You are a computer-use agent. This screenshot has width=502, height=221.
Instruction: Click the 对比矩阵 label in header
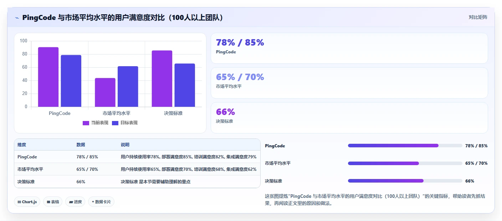478,17
